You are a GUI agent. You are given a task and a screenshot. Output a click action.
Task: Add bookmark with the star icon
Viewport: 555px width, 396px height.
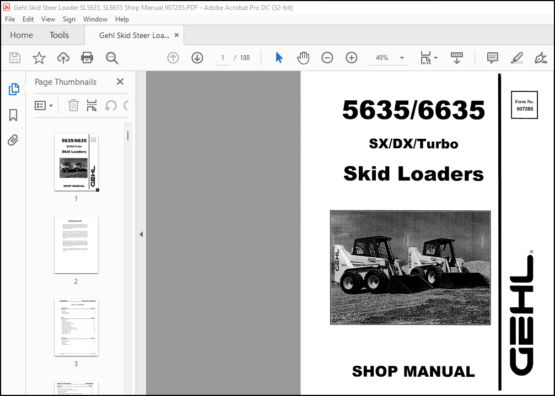(x=39, y=58)
